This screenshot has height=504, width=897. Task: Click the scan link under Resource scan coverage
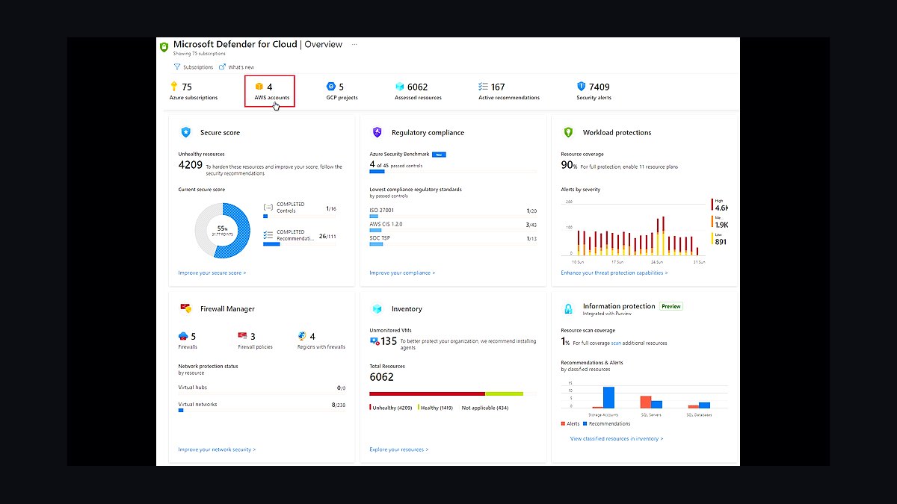tap(616, 343)
